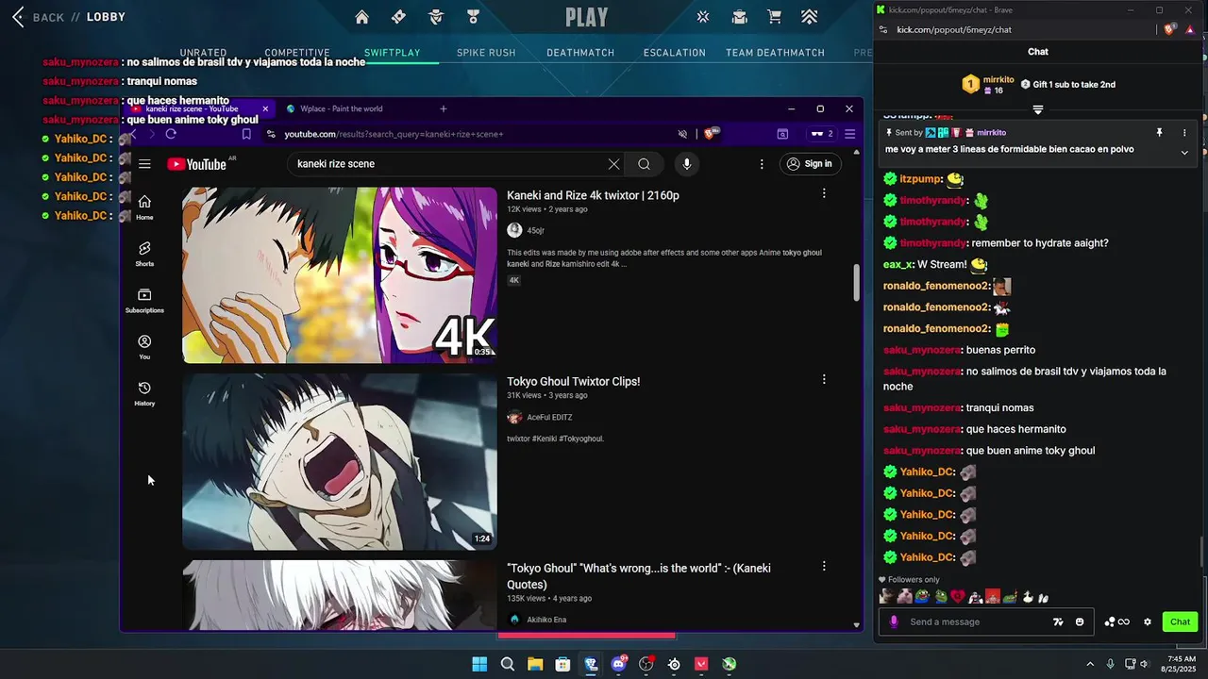This screenshot has width=1208, height=679.
Task: Open Shorts in YouTube sidebar
Action: click(x=144, y=254)
